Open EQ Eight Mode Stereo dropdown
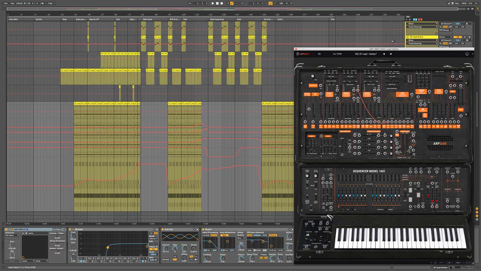The height and width of the screenshot is (271, 481). (x=153, y=239)
